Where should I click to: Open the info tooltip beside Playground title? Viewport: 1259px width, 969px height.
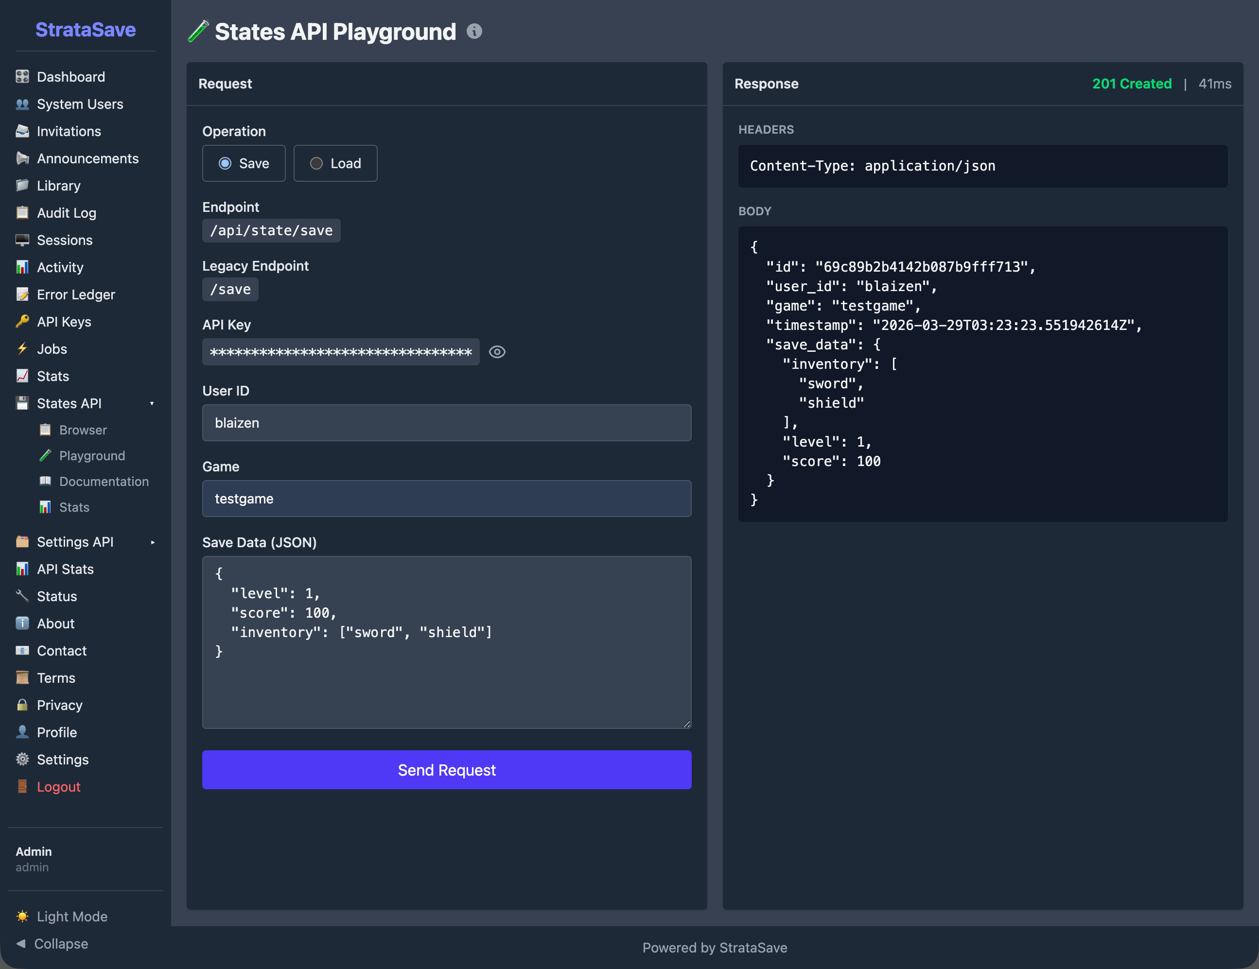(x=474, y=32)
